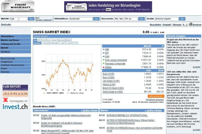
Task: Select the Intraday time range tab
Action: click(x=37, y=43)
